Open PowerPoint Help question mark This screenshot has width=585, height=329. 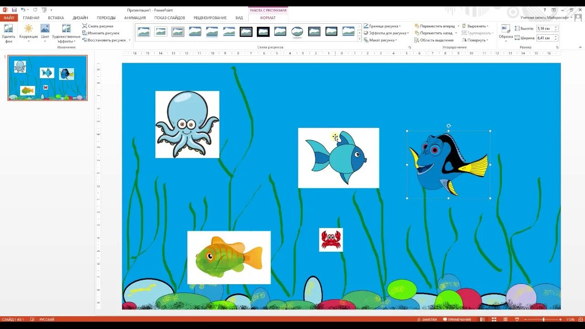coord(544,10)
